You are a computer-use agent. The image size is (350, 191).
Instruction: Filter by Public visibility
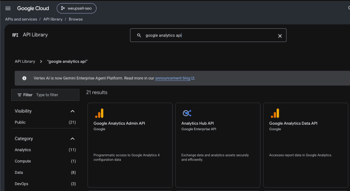(x=45, y=122)
